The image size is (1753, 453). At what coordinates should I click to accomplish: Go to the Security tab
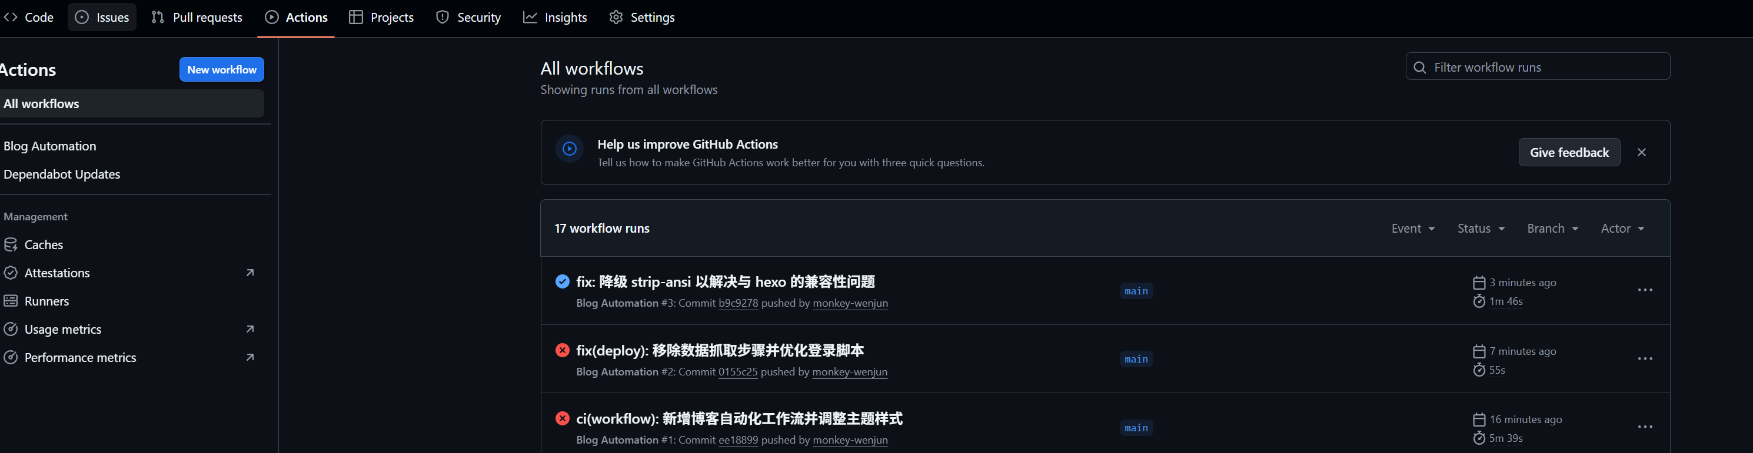pos(469,17)
